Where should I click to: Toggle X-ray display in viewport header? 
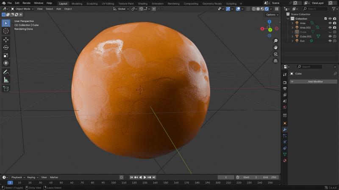click(248, 9)
